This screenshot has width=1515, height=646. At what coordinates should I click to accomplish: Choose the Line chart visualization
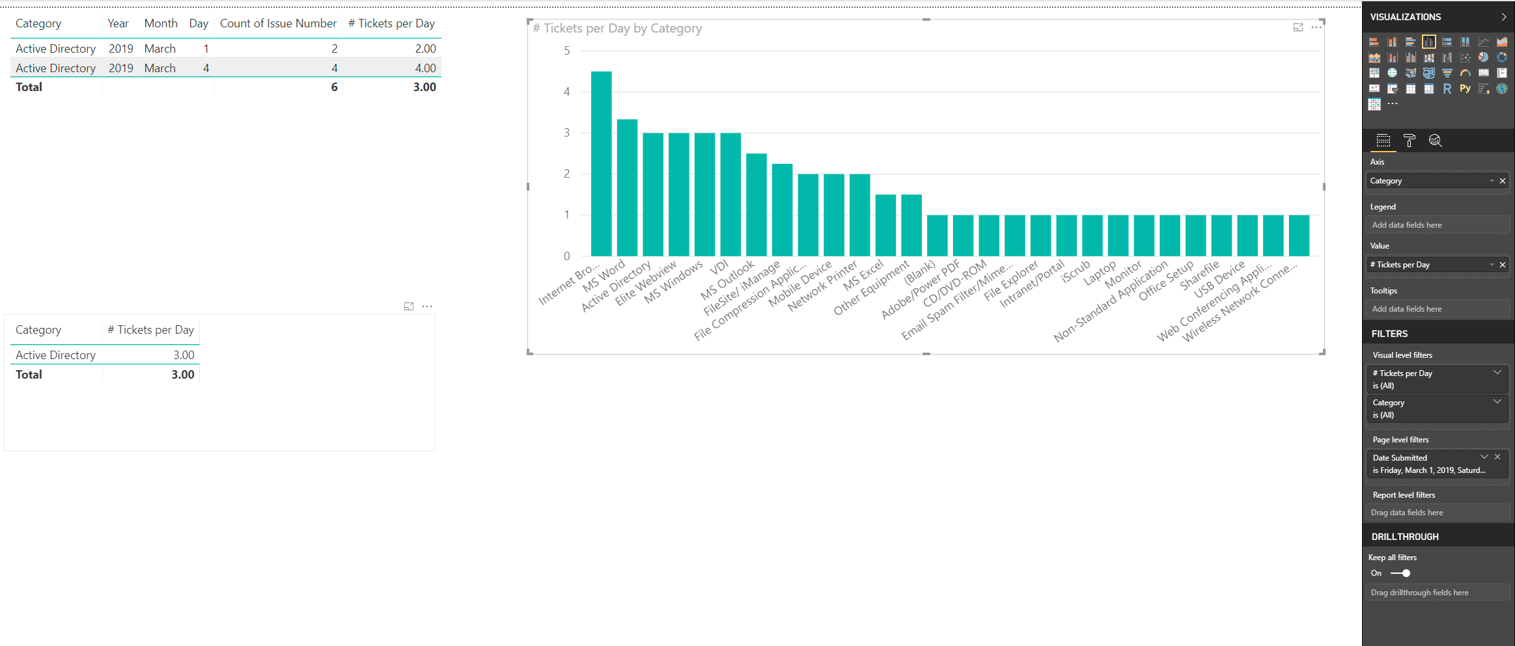[x=1484, y=42]
